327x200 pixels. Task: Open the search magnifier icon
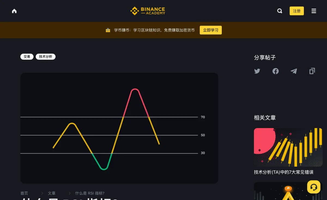(x=280, y=11)
